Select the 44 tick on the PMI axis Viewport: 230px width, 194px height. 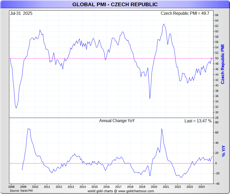(217, 74)
